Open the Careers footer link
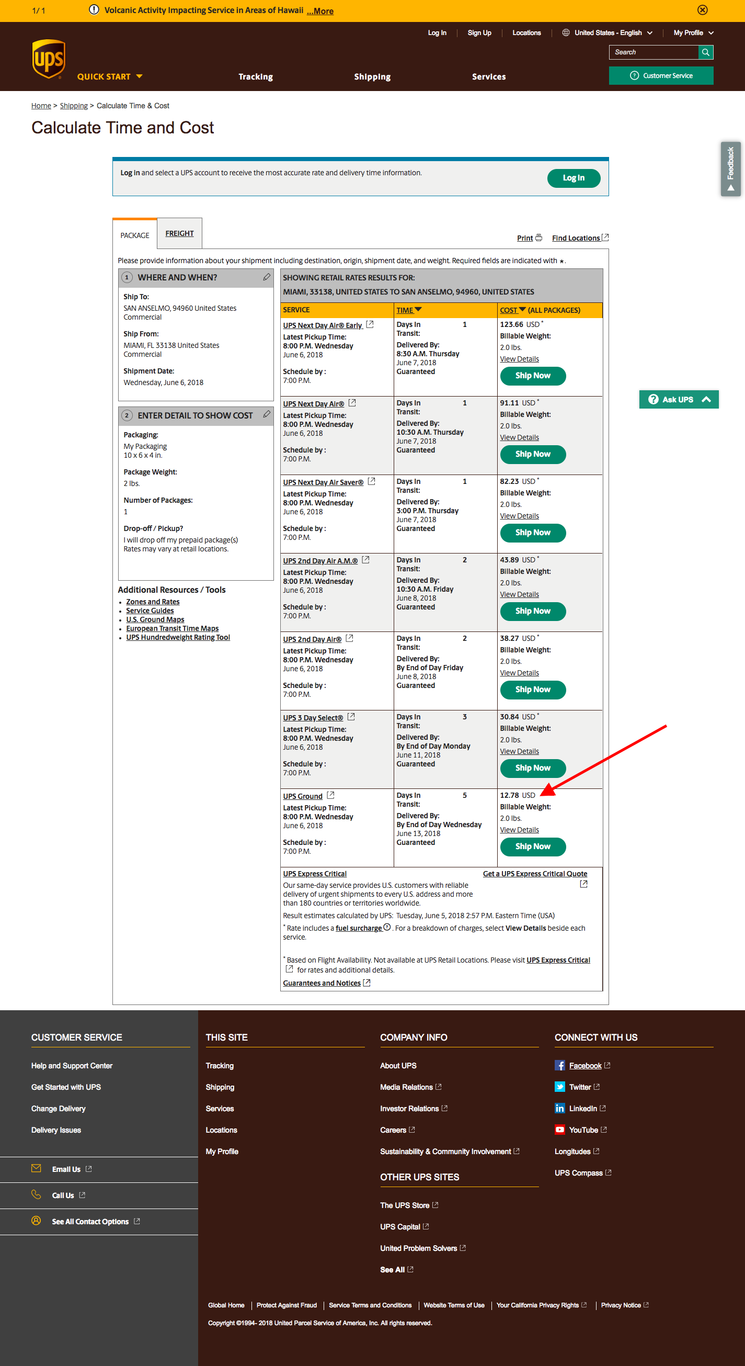 pyautogui.click(x=397, y=1130)
